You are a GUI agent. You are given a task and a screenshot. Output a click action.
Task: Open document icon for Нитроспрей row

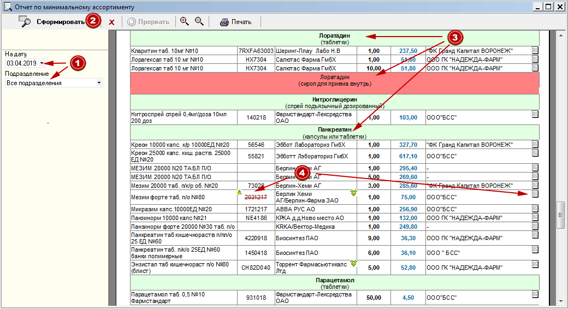click(535, 114)
